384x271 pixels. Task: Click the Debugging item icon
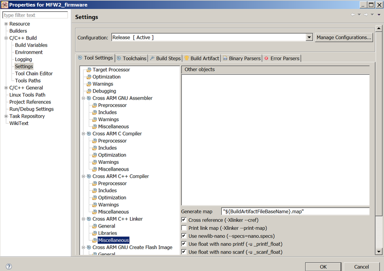tap(89, 91)
